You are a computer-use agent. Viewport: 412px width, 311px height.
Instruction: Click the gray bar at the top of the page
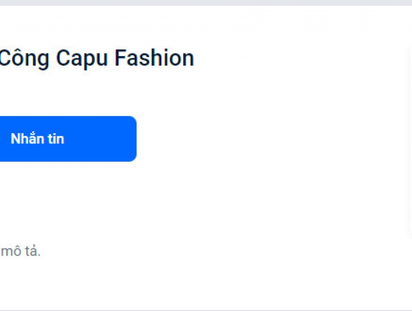[x=206, y=2]
